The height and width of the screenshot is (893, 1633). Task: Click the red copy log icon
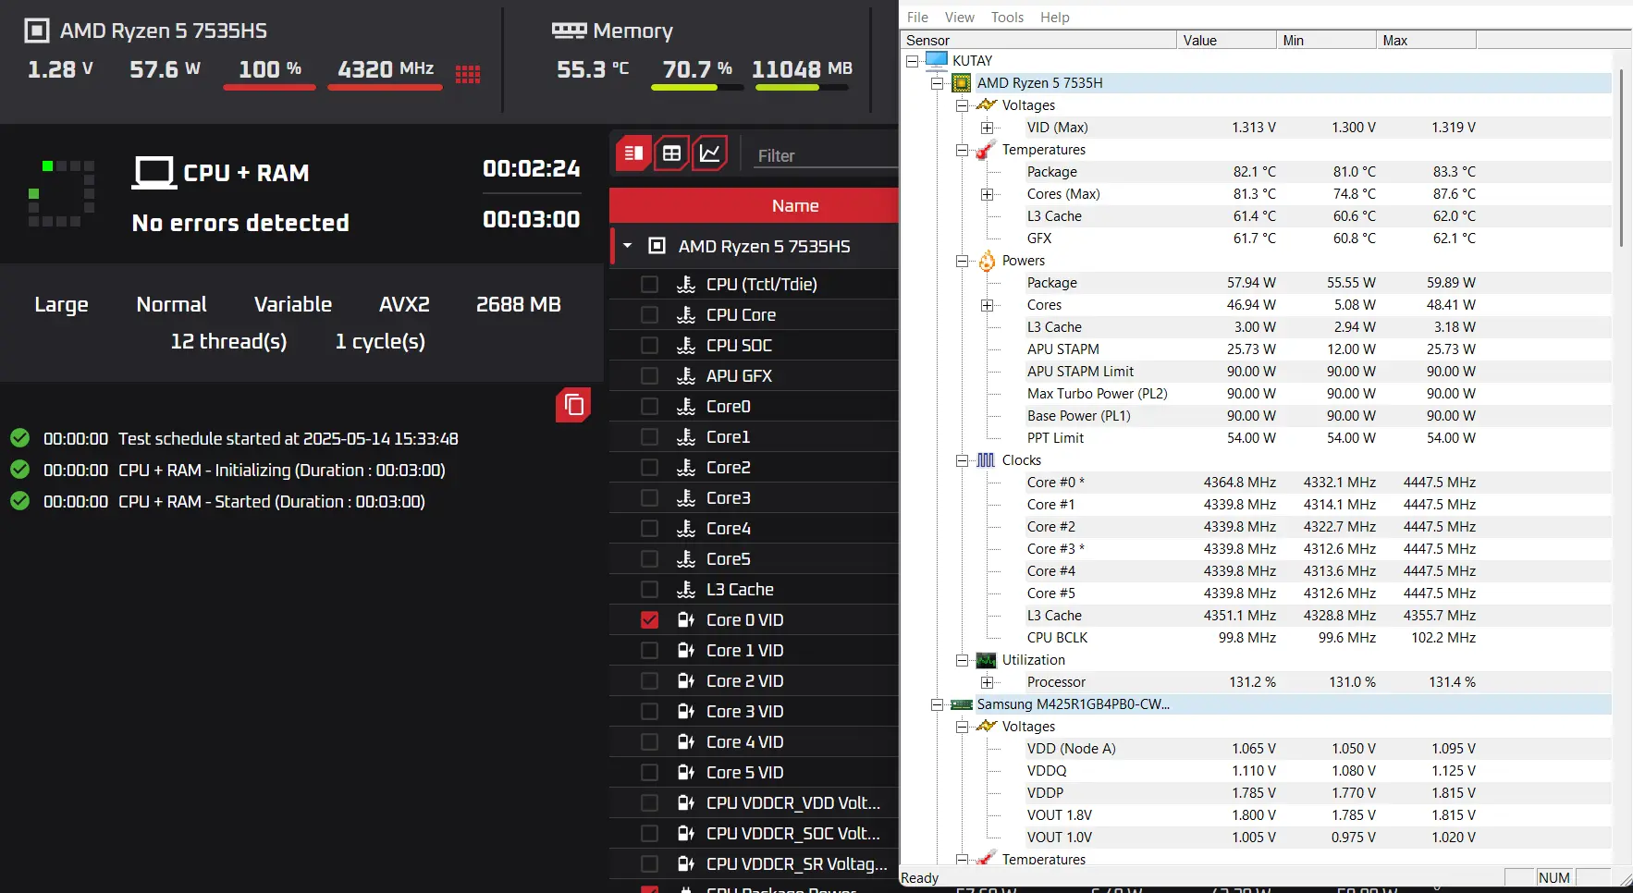(573, 405)
